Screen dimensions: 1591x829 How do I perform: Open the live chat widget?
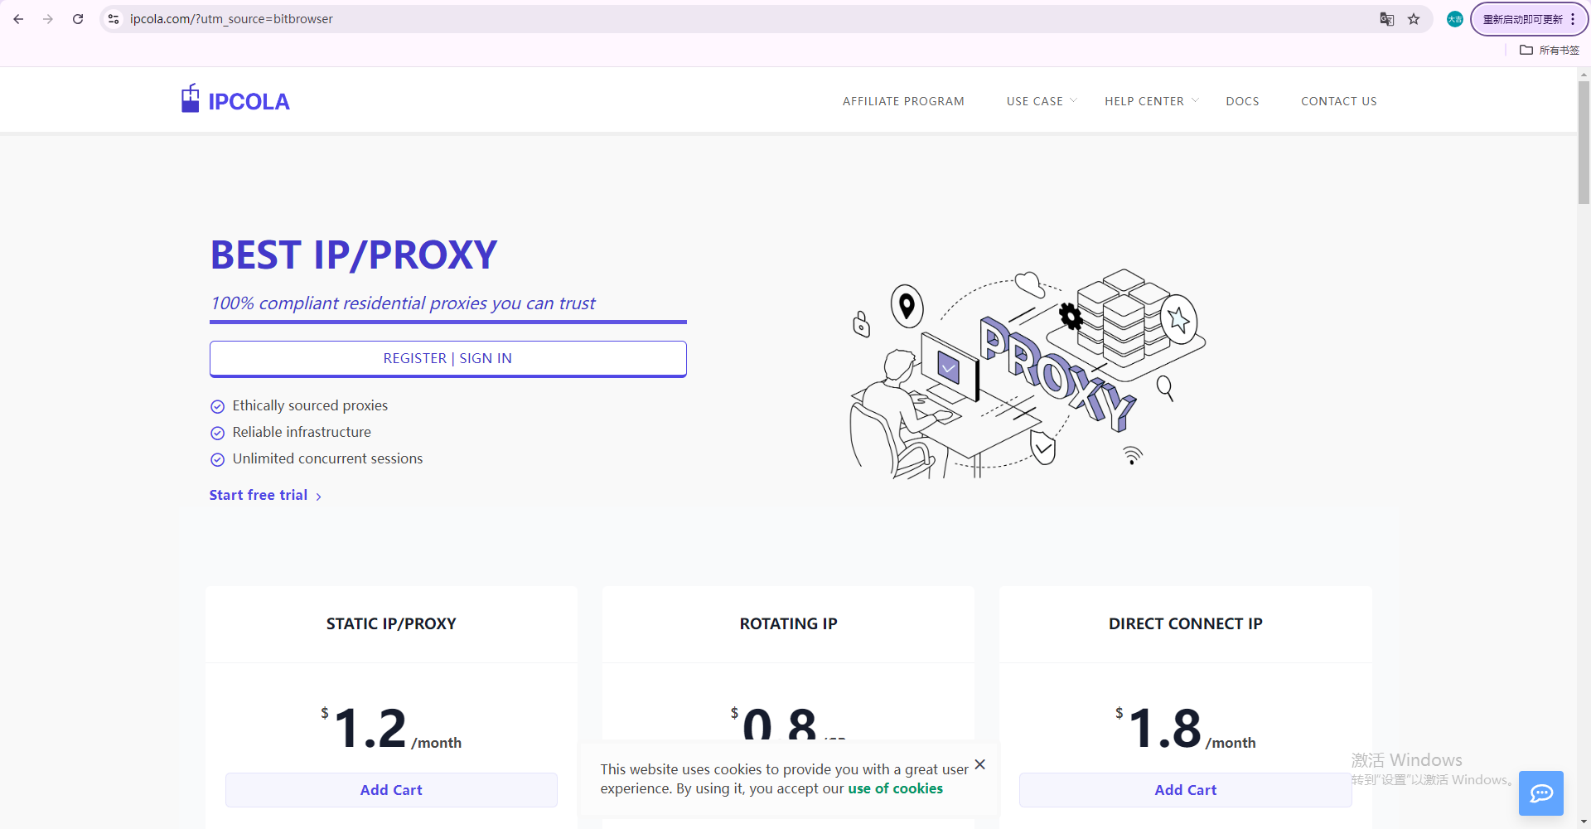coord(1541,793)
